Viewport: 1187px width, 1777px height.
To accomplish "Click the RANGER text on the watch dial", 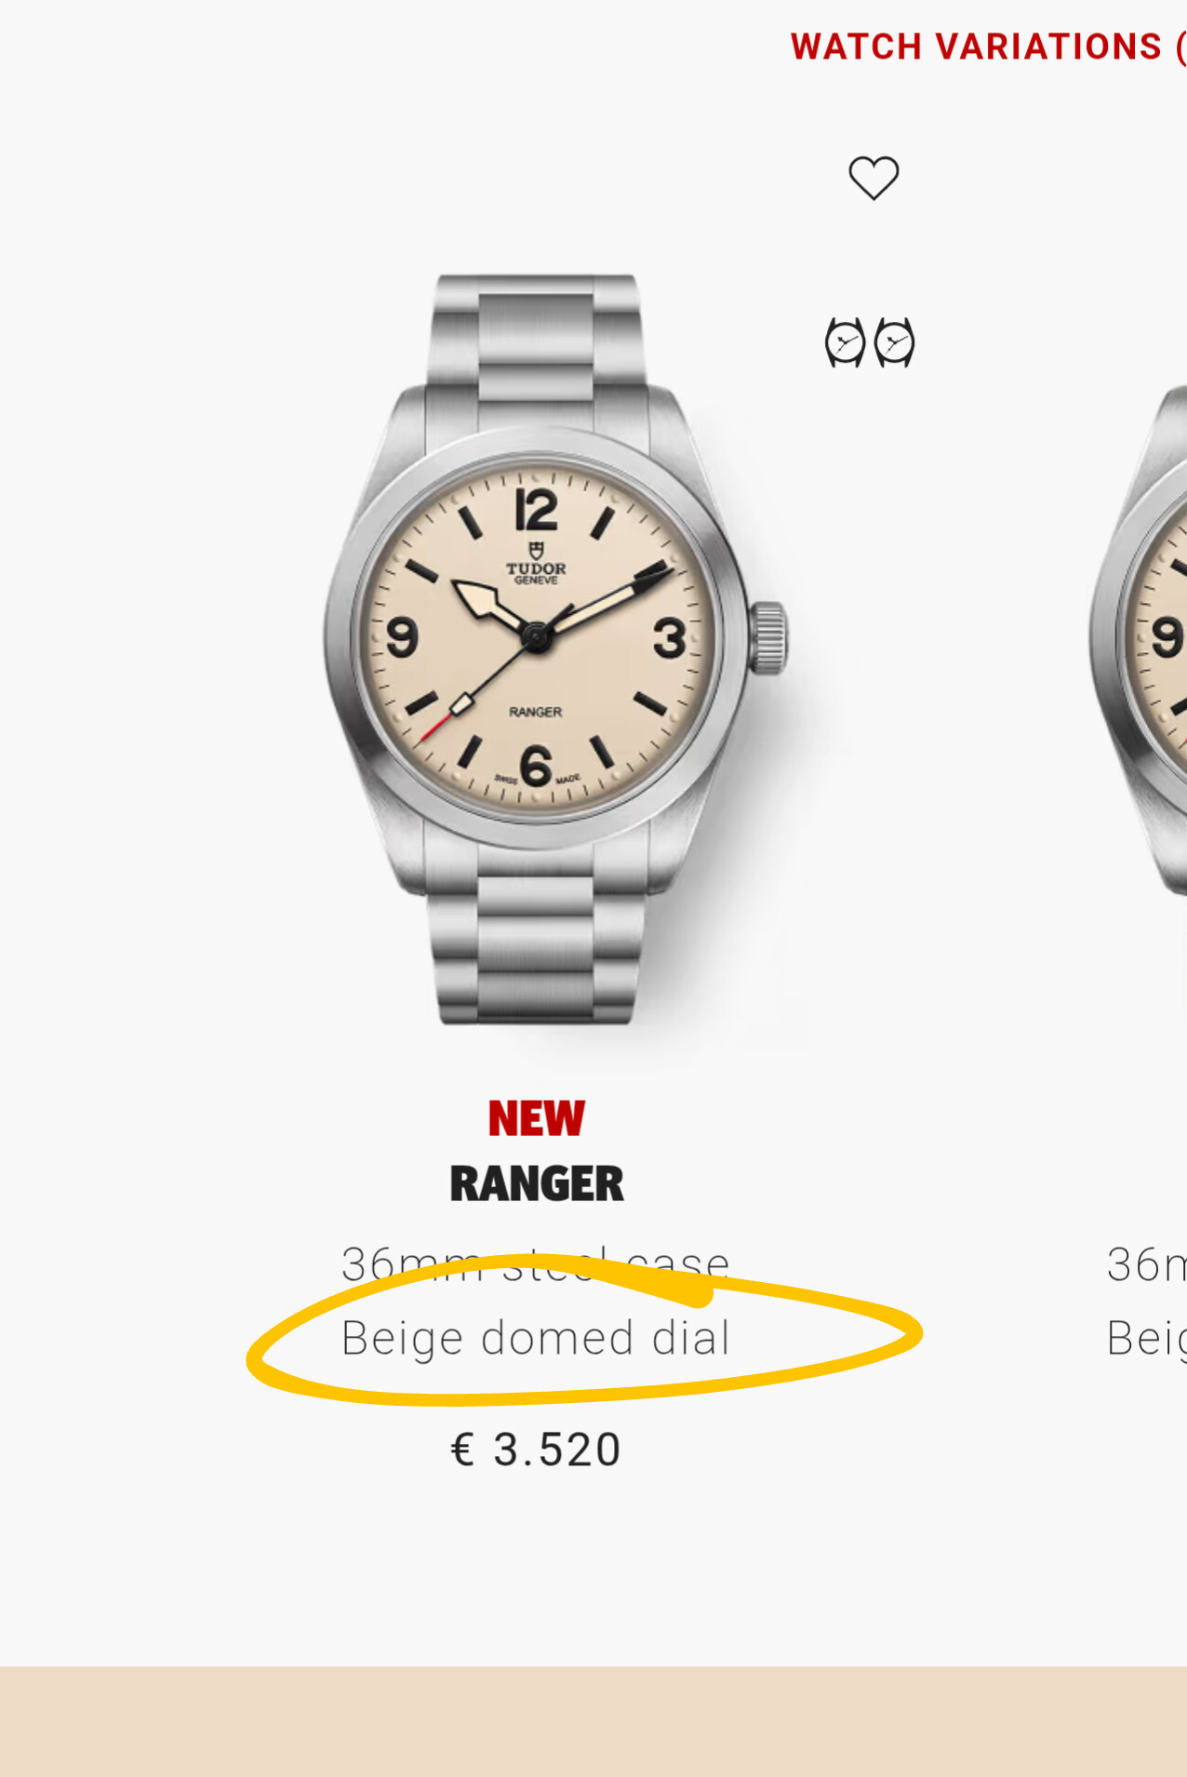I will pyautogui.click(x=536, y=712).
